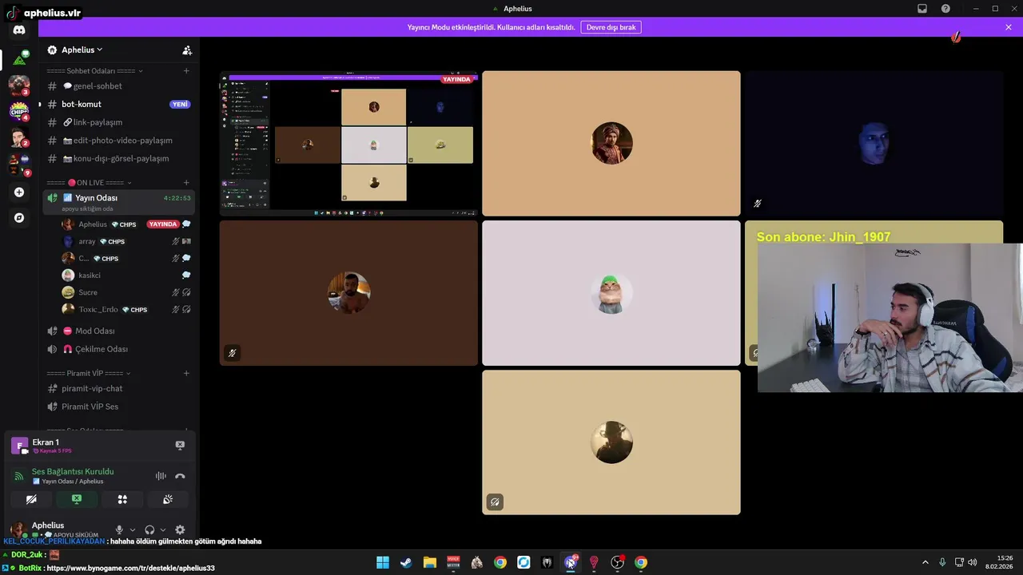The image size is (1023, 575).
Task: Open the Aphelius server dropdown menu
Action: click(x=82, y=50)
